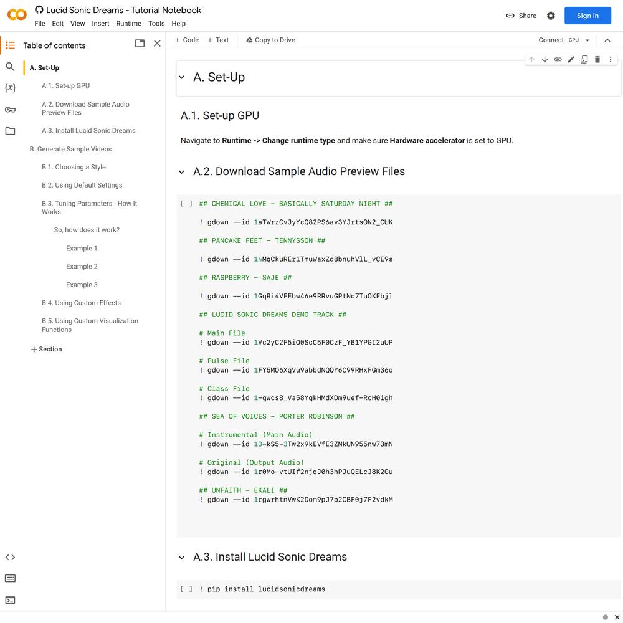Go to Example 2 in contents
The height and width of the screenshot is (623, 623).
pyautogui.click(x=82, y=266)
